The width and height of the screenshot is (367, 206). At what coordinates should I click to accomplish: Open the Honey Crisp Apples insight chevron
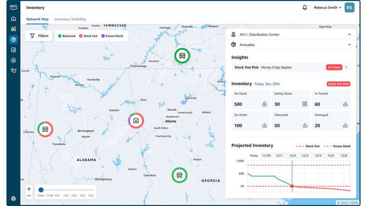pyautogui.click(x=346, y=67)
